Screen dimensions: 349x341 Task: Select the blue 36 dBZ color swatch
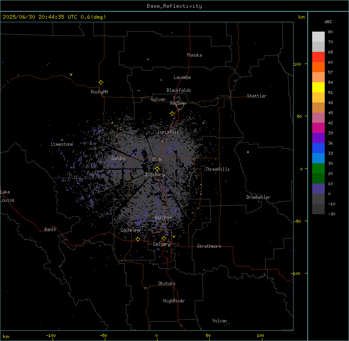(x=318, y=148)
